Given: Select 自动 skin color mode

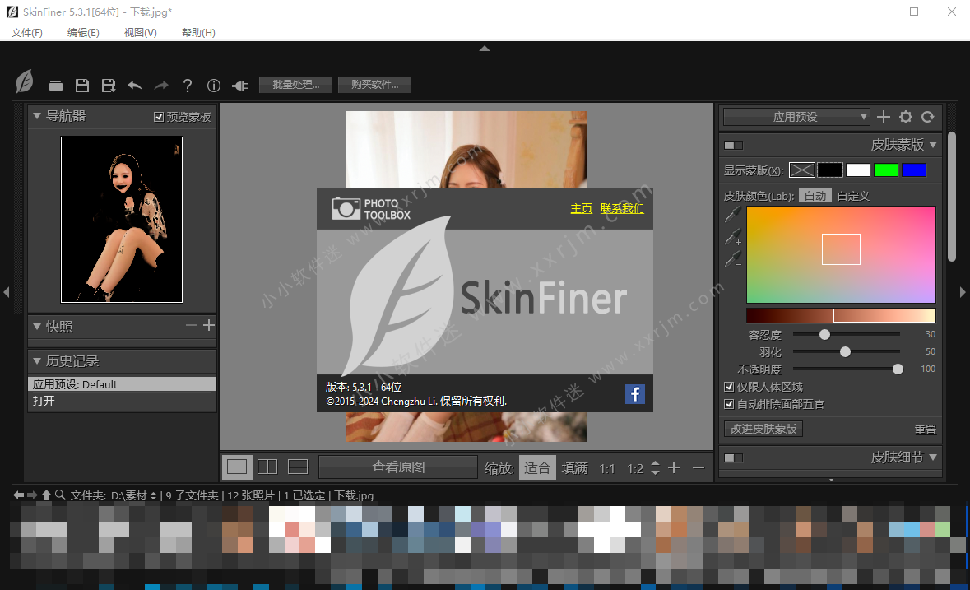Looking at the screenshot, I should tap(815, 196).
